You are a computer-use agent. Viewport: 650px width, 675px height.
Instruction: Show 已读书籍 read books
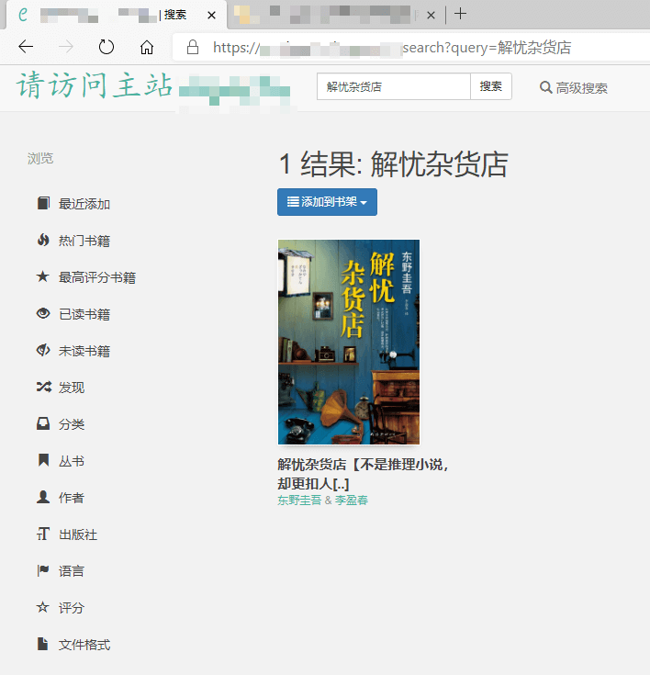coord(84,314)
